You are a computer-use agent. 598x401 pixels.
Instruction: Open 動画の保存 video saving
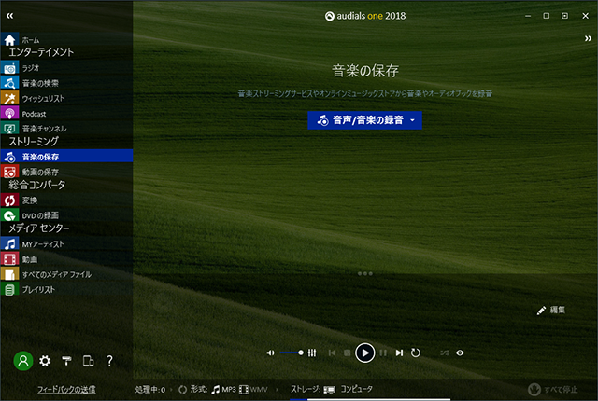pos(66,172)
